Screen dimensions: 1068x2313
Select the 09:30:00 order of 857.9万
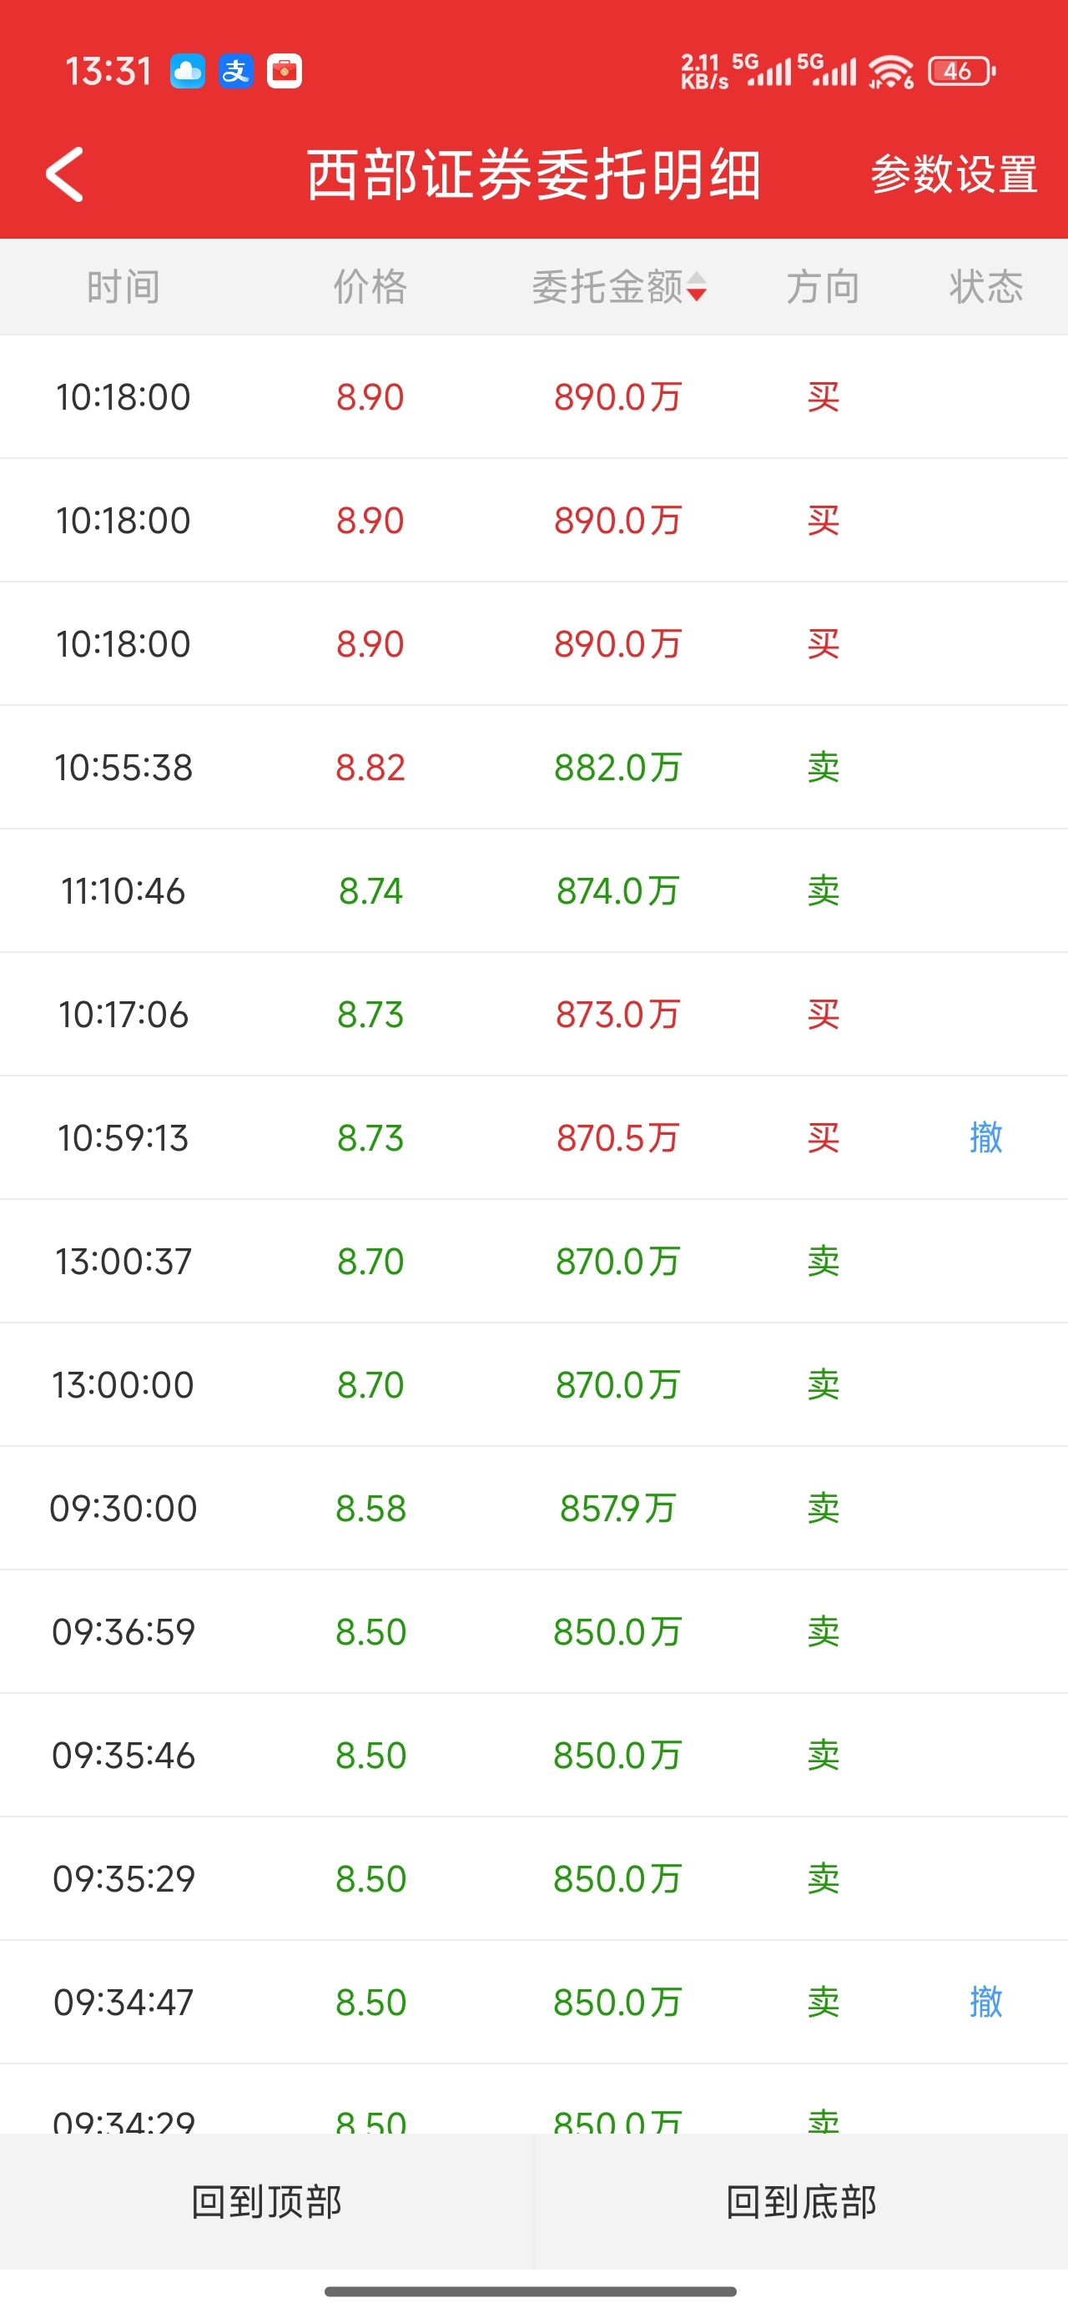[533, 1509]
